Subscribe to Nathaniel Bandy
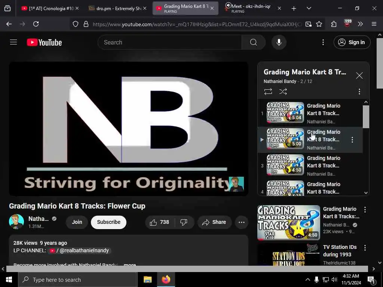The width and height of the screenshot is (383, 287). point(109,222)
